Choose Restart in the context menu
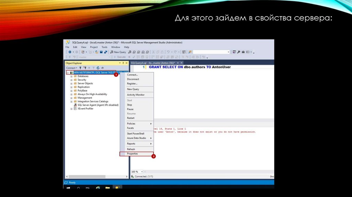This screenshot has width=352, height=197. pos(137,118)
